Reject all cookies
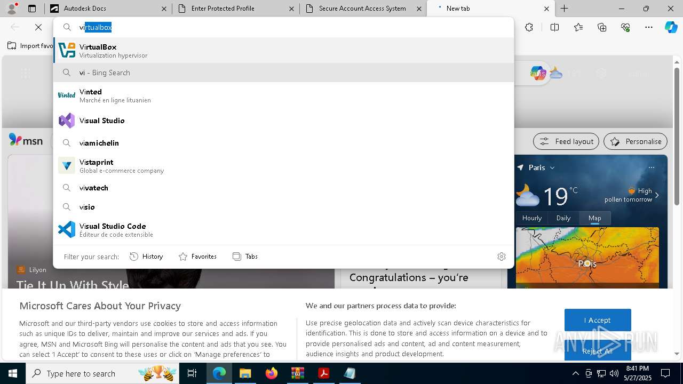Screen dimensions: 683x384 click(598, 351)
